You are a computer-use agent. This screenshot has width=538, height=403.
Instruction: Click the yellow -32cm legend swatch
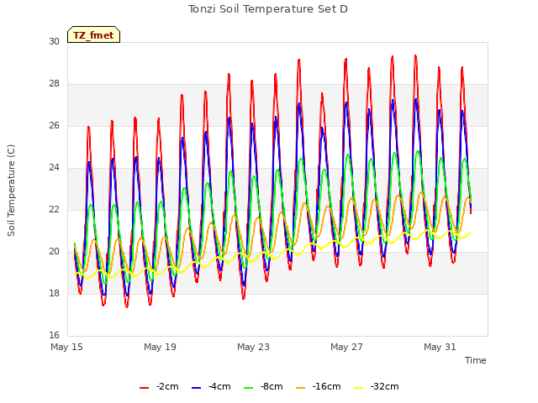pyautogui.click(x=359, y=388)
